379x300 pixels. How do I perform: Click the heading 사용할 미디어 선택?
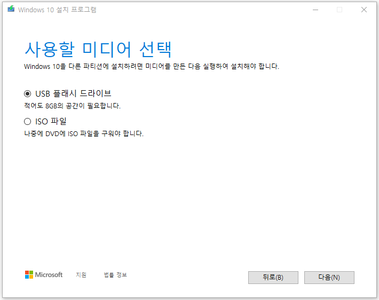98,49
